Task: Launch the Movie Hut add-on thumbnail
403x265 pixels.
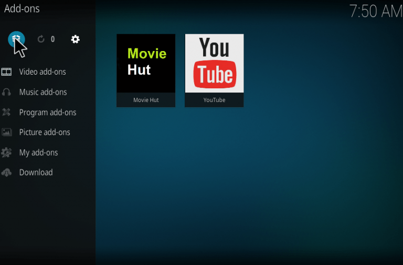Action: pos(146,63)
